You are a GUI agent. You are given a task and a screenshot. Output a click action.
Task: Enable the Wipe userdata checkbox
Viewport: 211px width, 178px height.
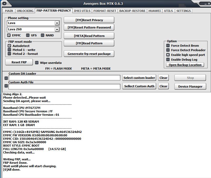[x=37, y=63]
